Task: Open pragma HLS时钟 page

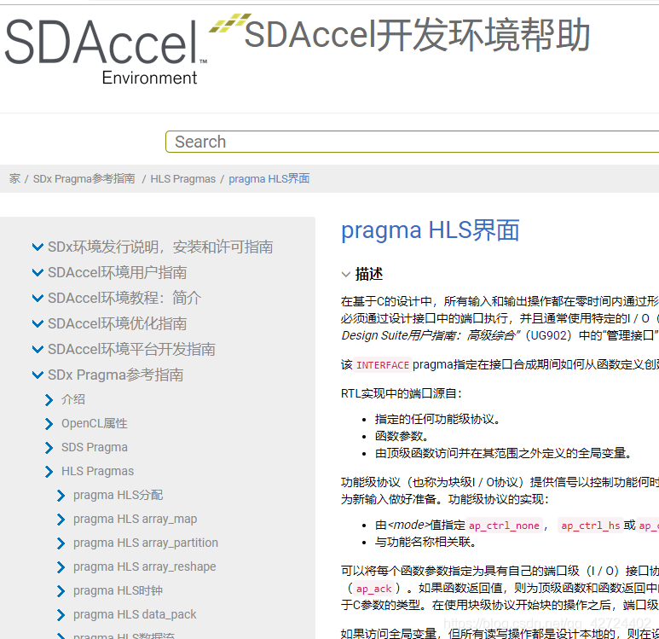Action: click(119, 590)
